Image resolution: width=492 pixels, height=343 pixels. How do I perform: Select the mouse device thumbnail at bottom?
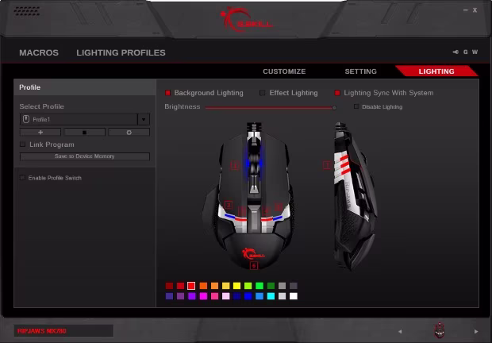pyautogui.click(x=440, y=330)
